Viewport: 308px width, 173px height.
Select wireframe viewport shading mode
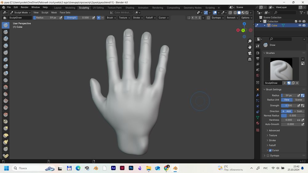[x=235, y=13]
